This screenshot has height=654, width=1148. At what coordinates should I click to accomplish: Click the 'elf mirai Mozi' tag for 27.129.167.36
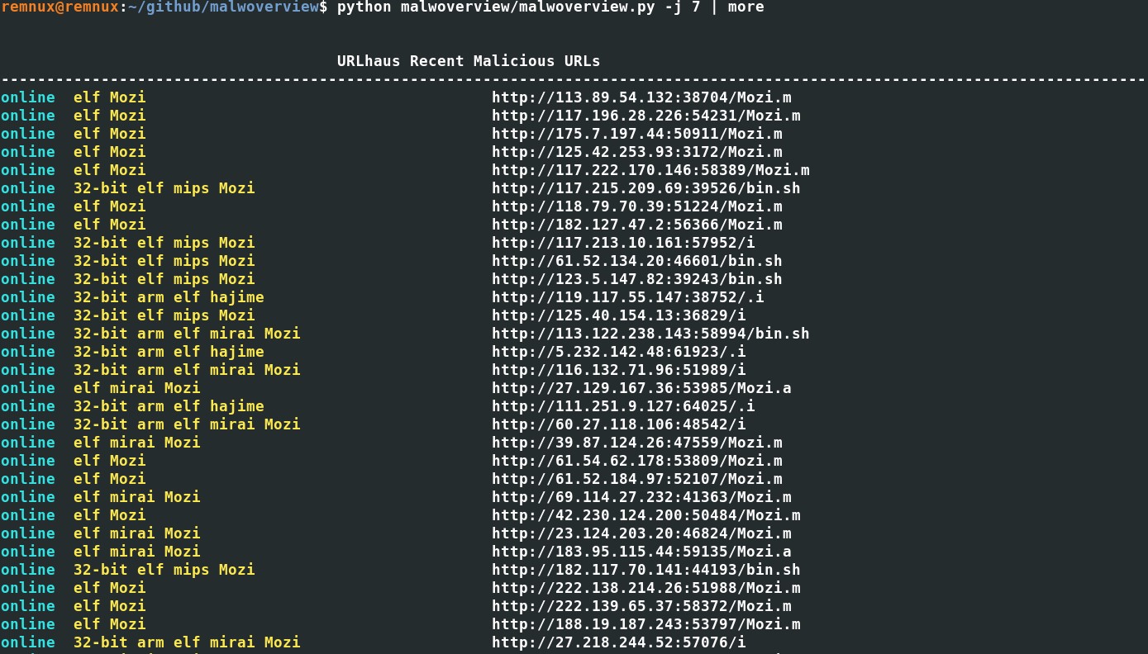(136, 388)
